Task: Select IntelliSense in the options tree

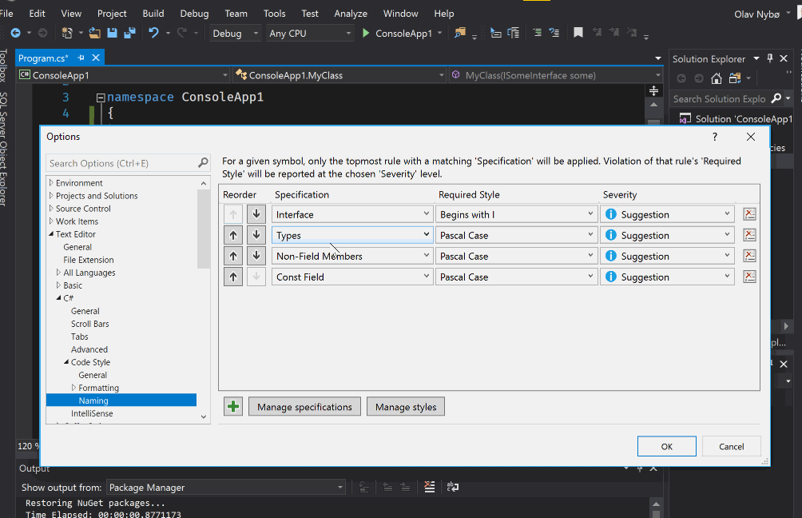Action: pos(92,413)
